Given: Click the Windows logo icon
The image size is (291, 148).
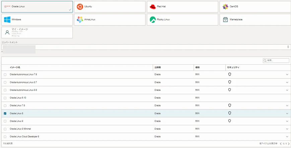Looking at the screenshot, I should pyautogui.click(x=7, y=19).
